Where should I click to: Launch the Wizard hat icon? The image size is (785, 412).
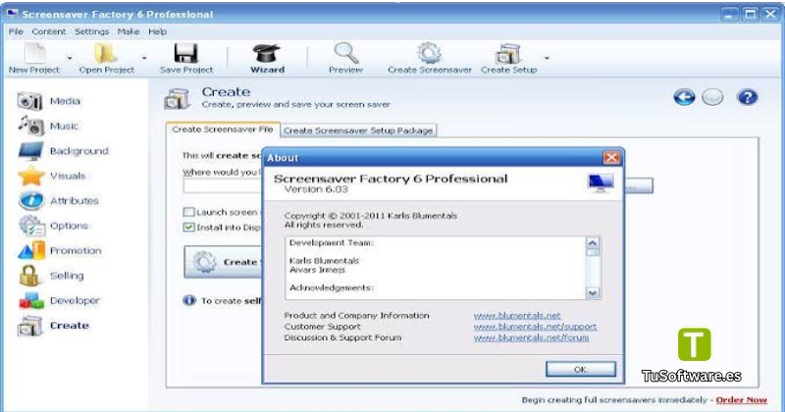266,54
